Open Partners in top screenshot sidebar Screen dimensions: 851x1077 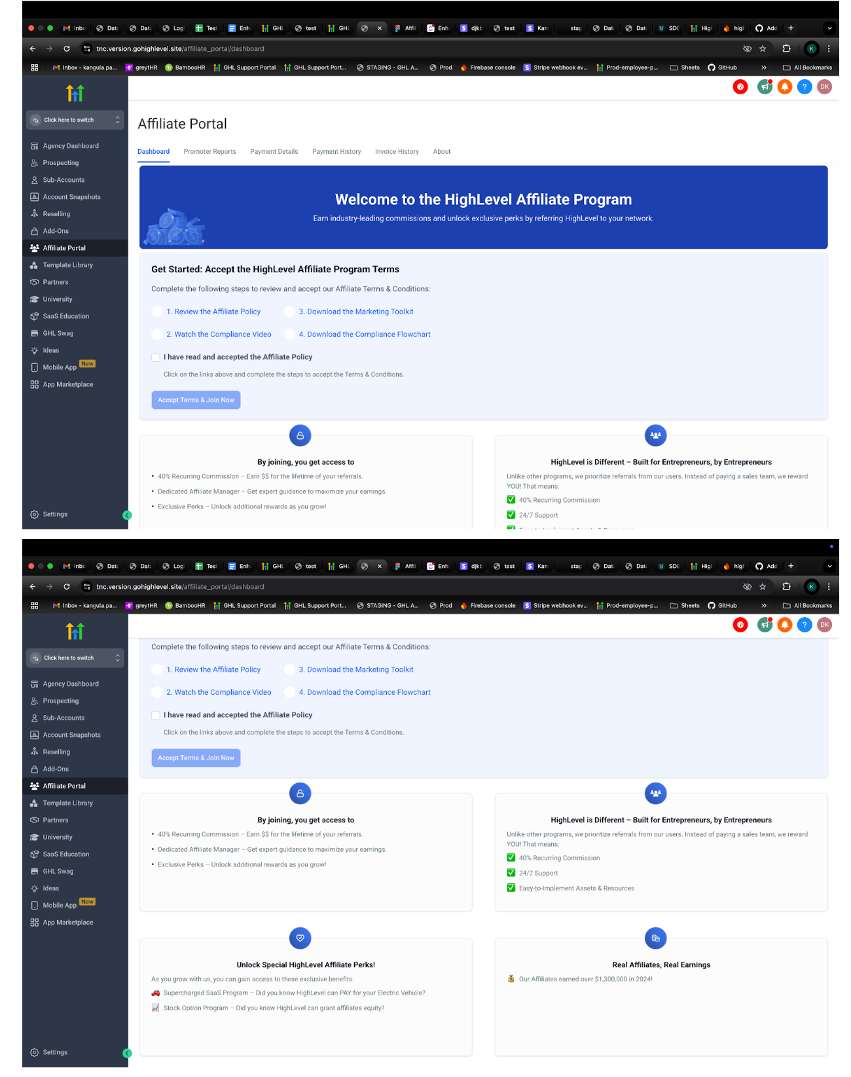click(56, 282)
